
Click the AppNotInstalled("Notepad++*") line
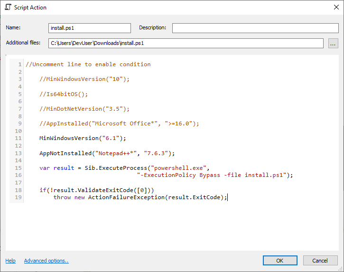[107, 153]
